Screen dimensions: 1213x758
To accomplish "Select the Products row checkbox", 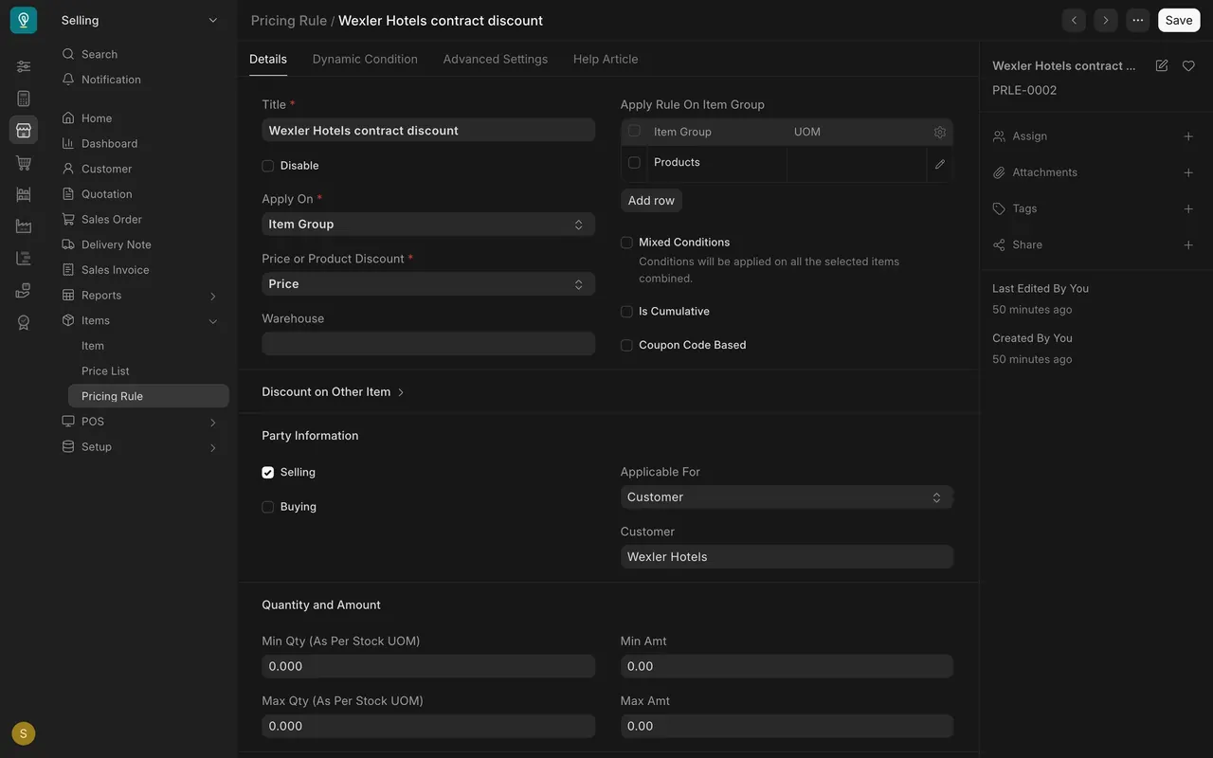I will [x=634, y=163].
